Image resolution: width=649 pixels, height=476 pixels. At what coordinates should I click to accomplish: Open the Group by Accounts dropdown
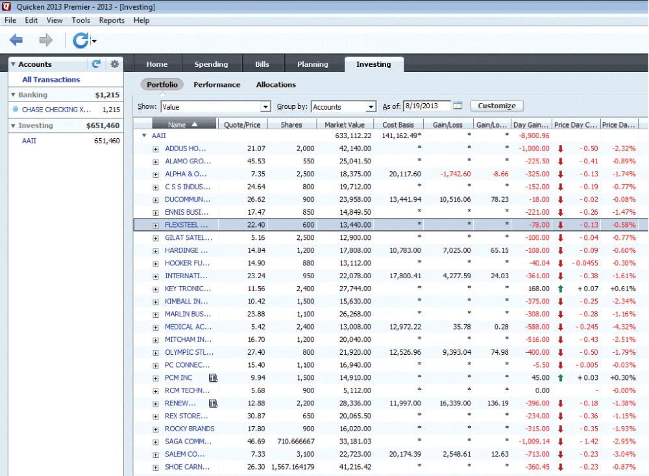(x=371, y=107)
